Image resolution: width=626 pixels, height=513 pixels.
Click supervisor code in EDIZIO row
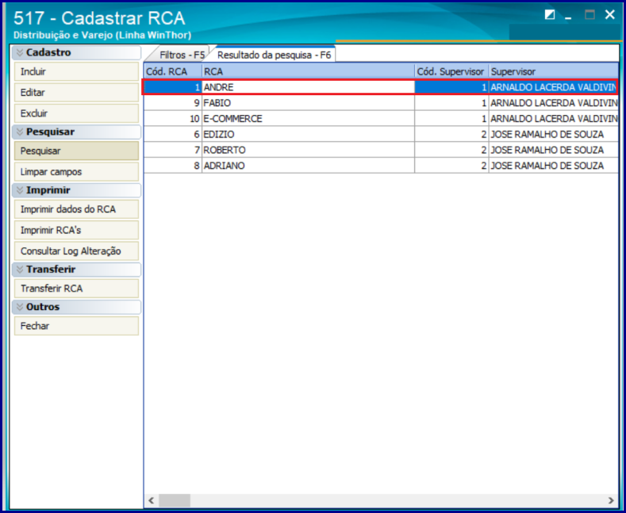tap(451, 135)
